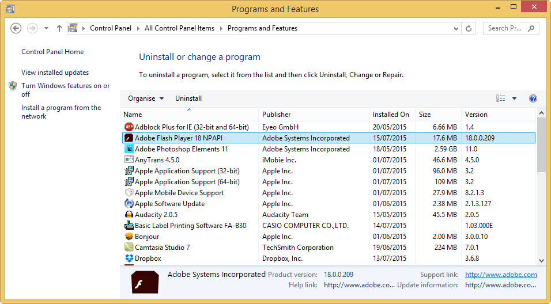Click the 8.2.1.3 version cell
Screen dimensions: 551x304
coord(475,193)
